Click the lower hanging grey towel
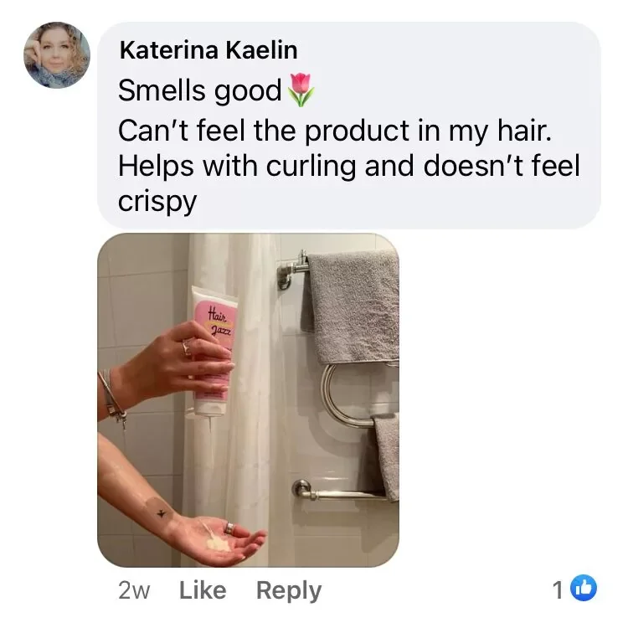Screen dimensions: 628x628 pos(385,456)
